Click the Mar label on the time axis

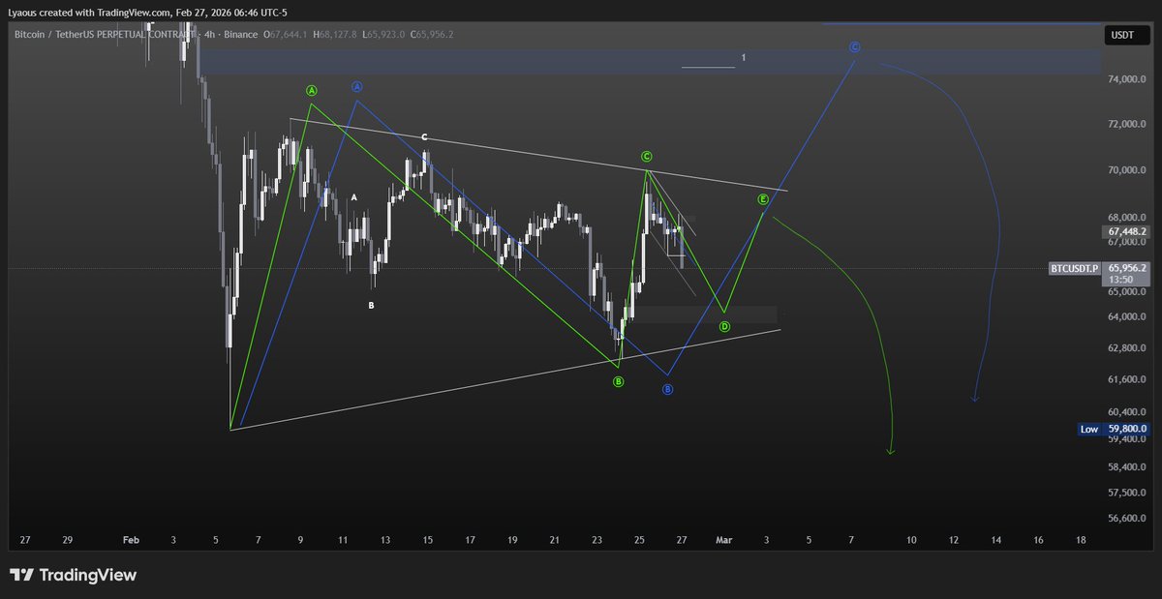point(722,541)
